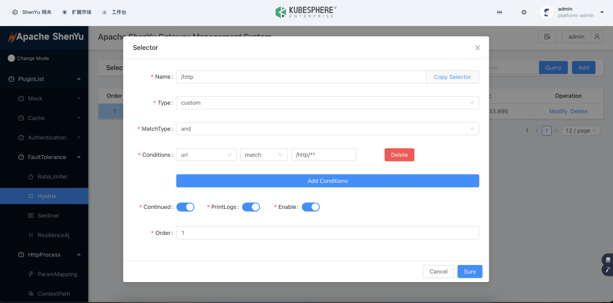Click the Apache ShenYu logo

(x=46, y=37)
